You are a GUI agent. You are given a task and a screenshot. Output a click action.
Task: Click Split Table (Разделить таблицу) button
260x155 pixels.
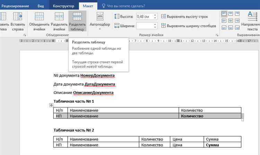coord(77,20)
